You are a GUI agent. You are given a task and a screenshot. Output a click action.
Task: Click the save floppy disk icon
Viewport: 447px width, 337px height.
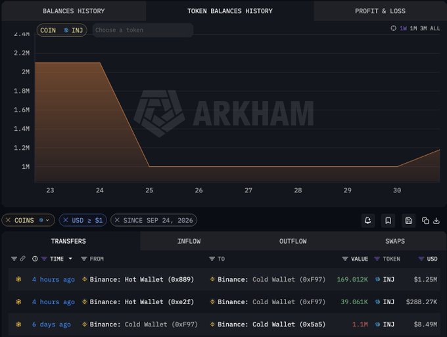[408, 221]
